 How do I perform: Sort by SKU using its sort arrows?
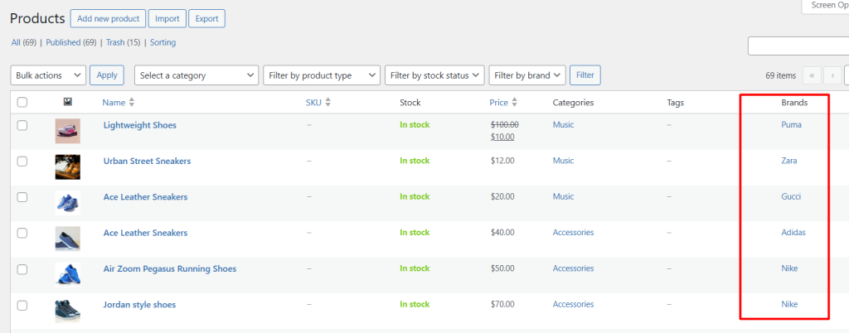(327, 102)
